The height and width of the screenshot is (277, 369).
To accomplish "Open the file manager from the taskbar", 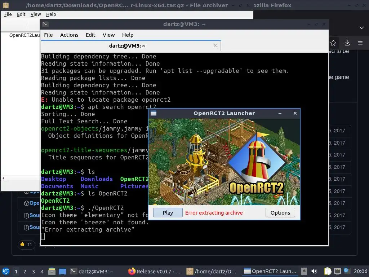I will (52, 271).
